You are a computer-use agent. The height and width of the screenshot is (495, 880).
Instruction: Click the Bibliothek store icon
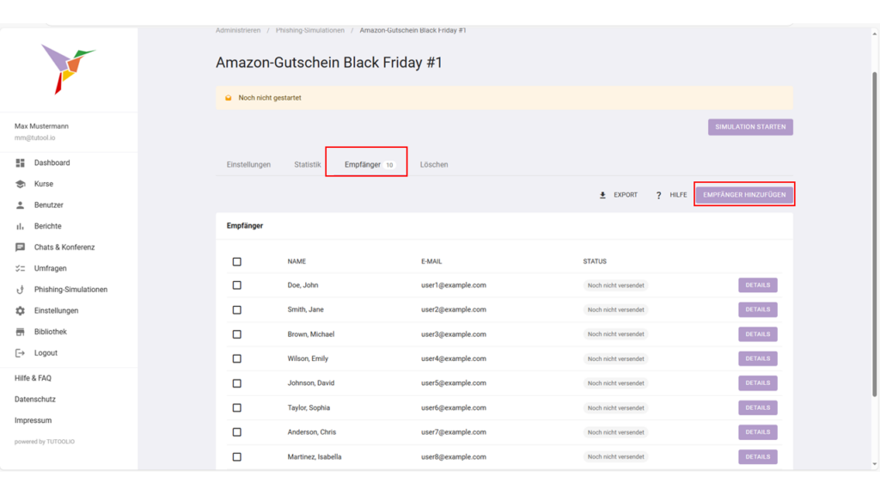coord(21,332)
